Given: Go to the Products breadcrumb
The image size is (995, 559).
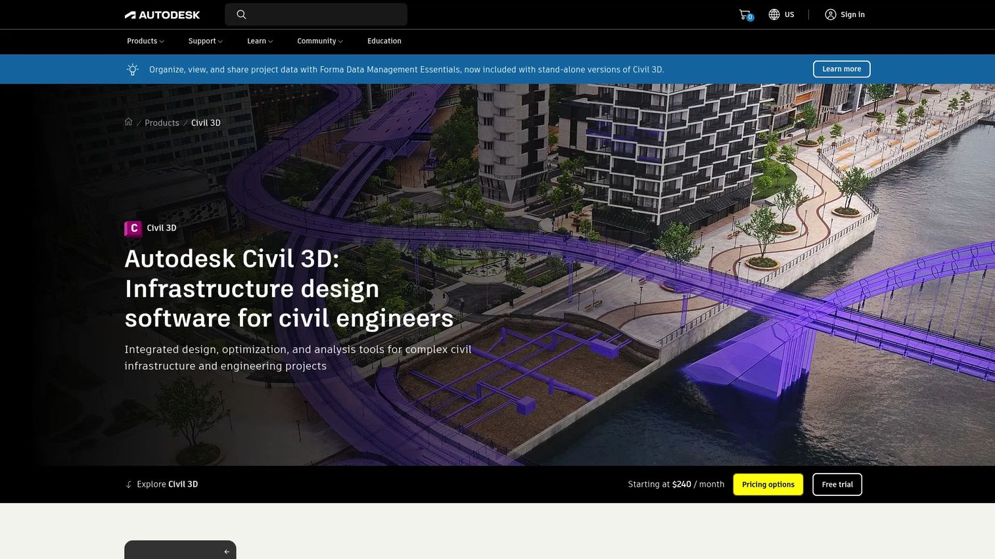Looking at the screenshot, I should pyautogui.click(x=162, y=123).
